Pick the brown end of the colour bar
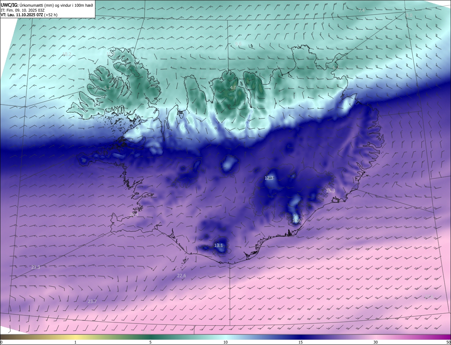This screenshot has width=451, height=345. (x=4, y=337)
